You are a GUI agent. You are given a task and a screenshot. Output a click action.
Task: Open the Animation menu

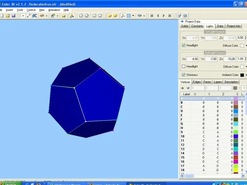click(x=54, y=10)
